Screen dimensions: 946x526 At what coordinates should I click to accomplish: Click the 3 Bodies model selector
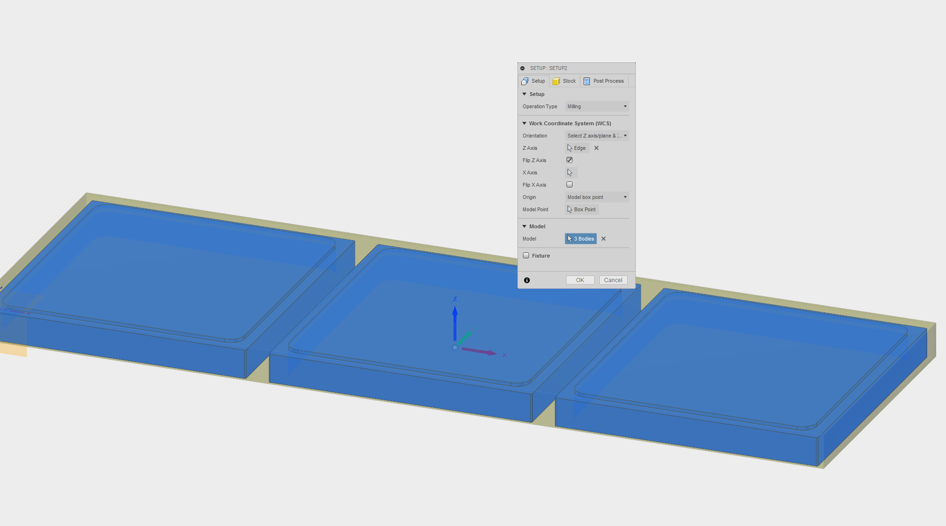coord(581,239)
